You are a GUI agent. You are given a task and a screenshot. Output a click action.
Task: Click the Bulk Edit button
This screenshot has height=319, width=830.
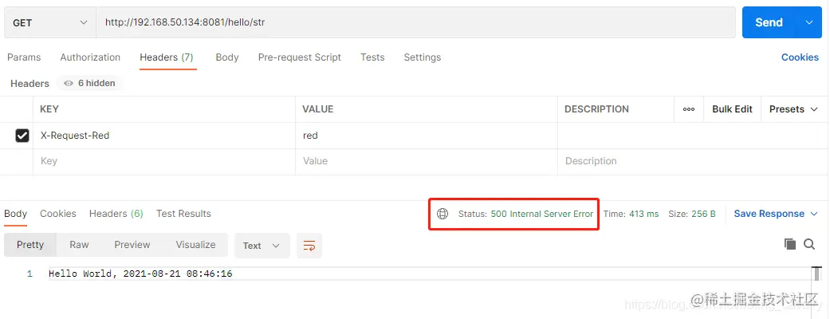pos(732,109)
